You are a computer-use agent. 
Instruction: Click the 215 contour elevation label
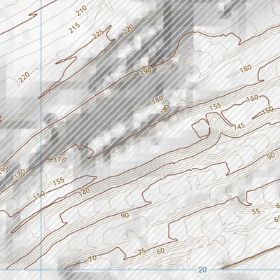tap(74, 28)
